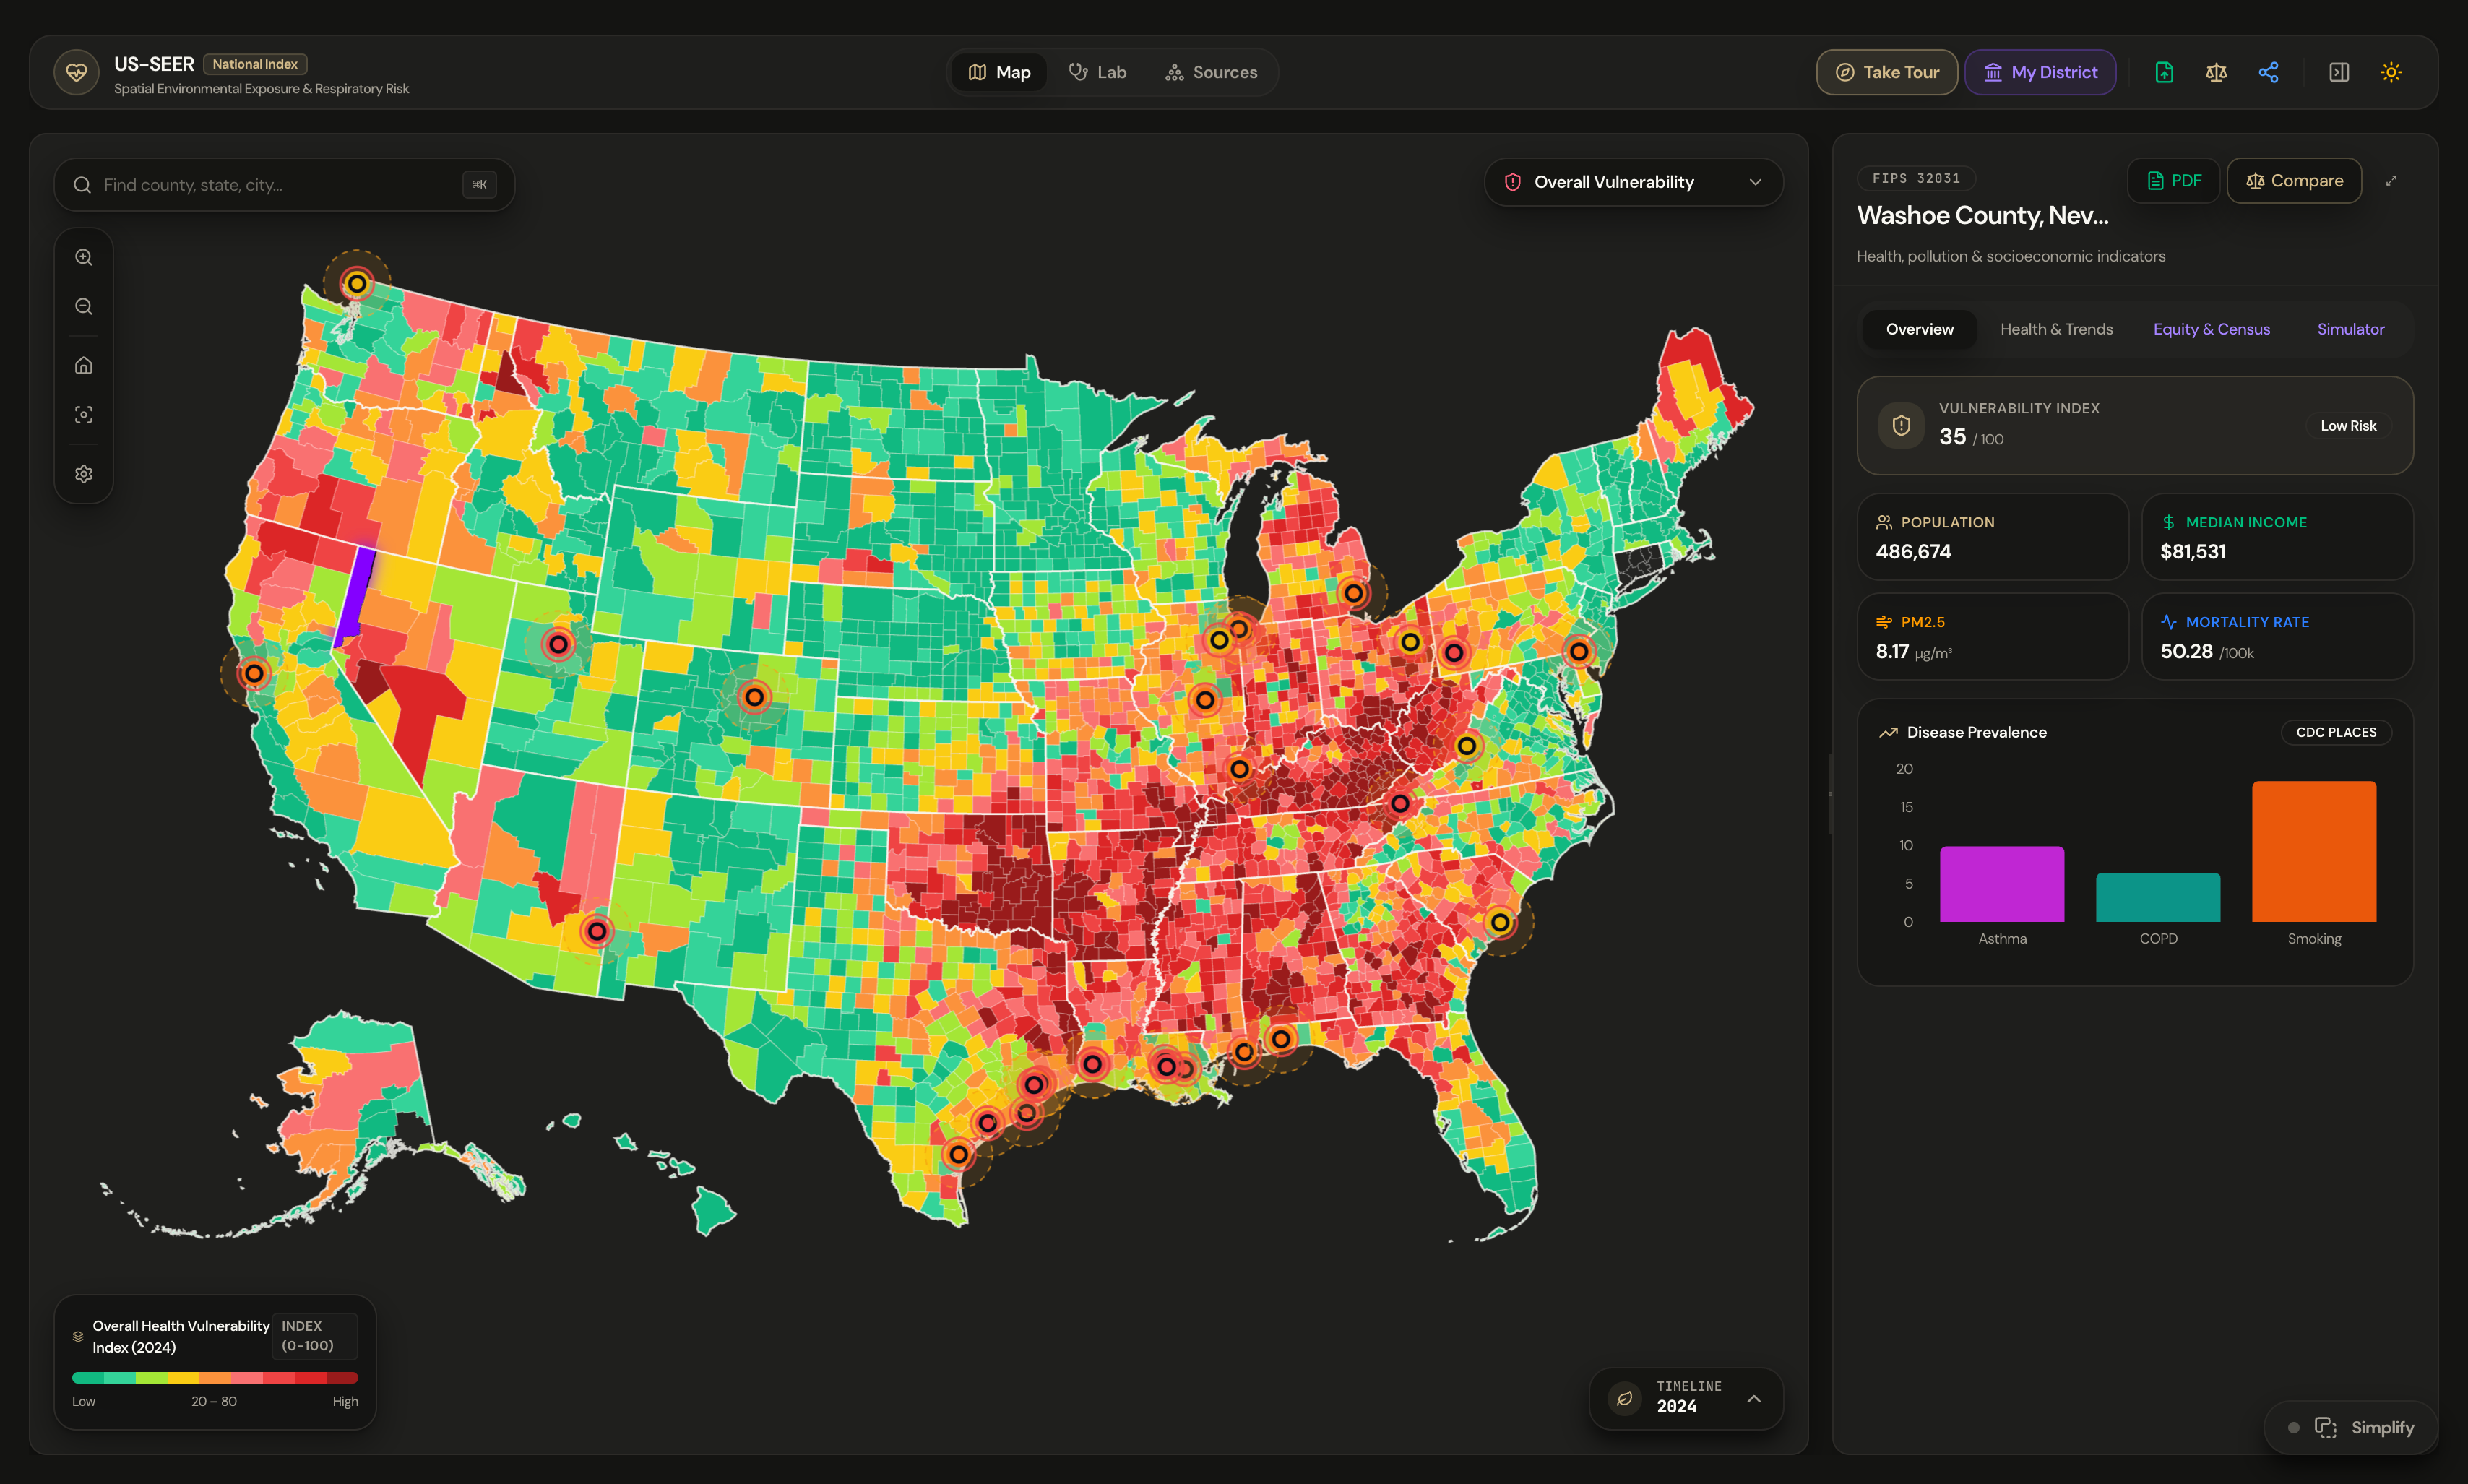Image resolution: width=2468 pixels, height=1484 pixels.
Task: Zoom out of the map
Action: click(84, 307)
